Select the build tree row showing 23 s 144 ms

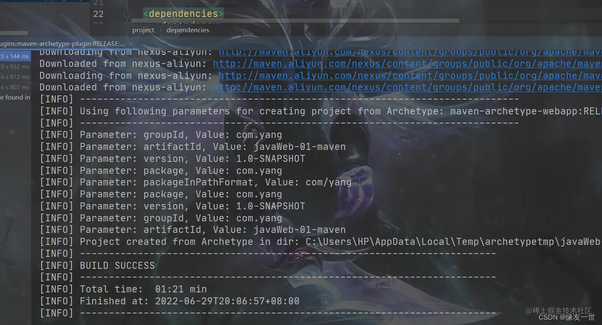[15, 56]
